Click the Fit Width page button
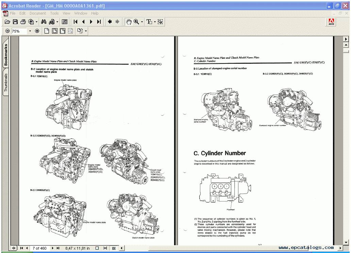The image size is (351, 253). [63, 31]
